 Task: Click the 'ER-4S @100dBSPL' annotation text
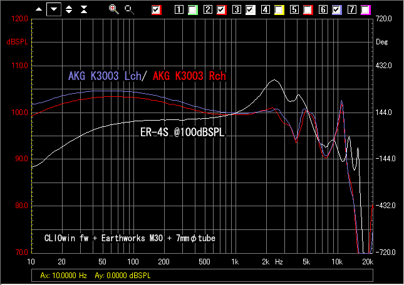point(182,132)
